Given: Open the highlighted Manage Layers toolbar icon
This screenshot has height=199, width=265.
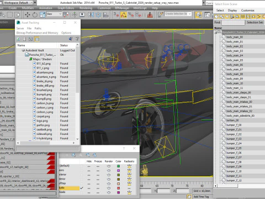Looking at the screenshot, I should (199, 15).
